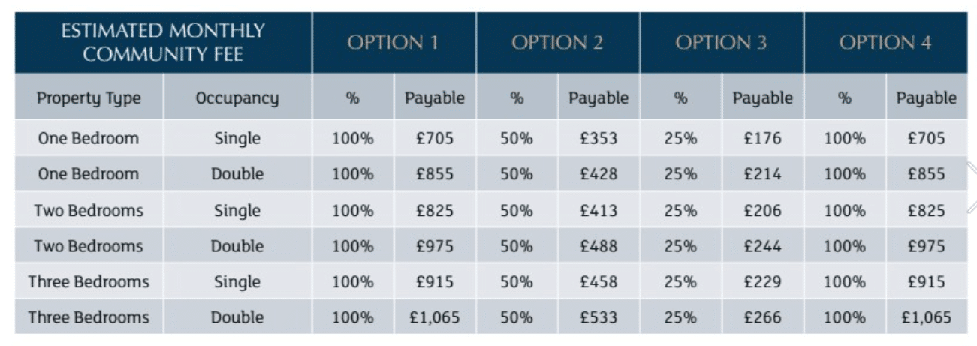The width and height of the screenshot is (977, 346).
Task: Click the £214 payable cell
Action: (x=762, y=174)
